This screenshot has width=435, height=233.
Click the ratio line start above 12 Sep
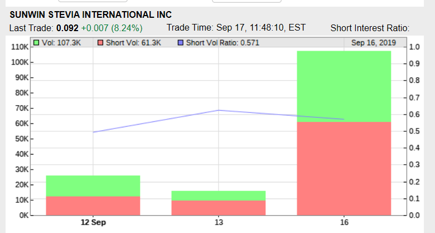coord(94,132)
